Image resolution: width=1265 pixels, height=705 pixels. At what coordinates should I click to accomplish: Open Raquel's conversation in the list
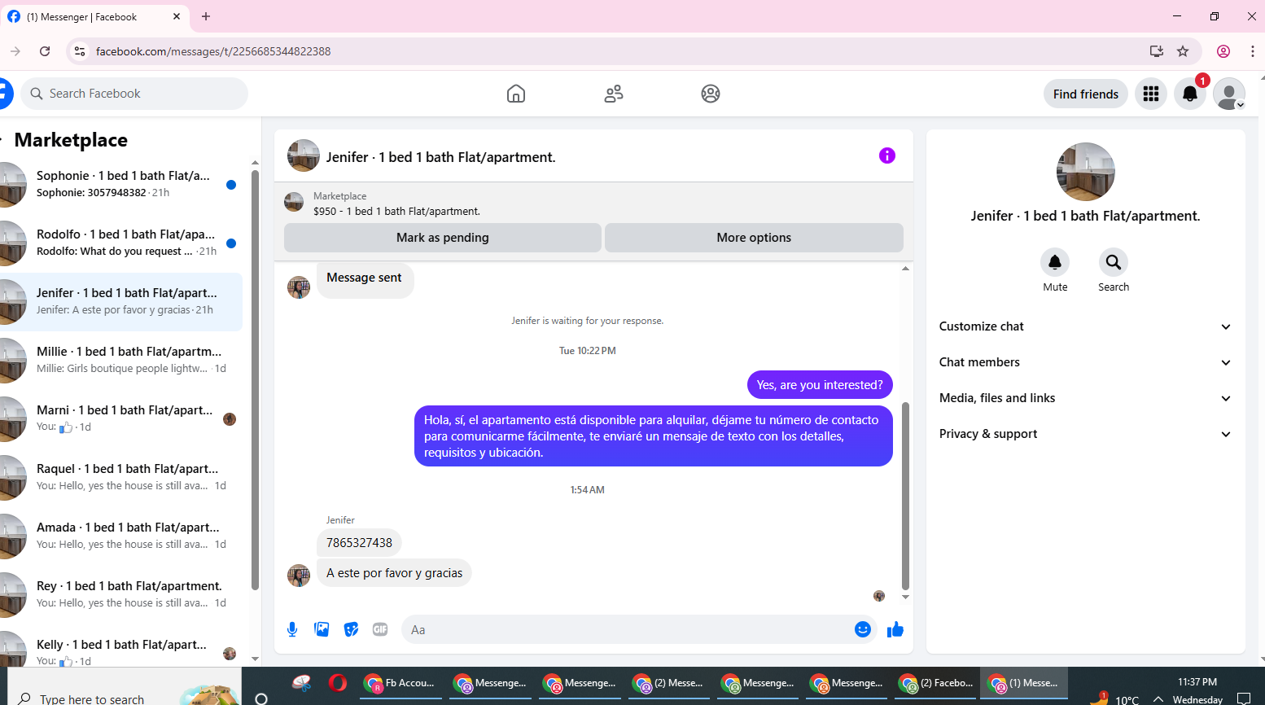coord(122,477)
